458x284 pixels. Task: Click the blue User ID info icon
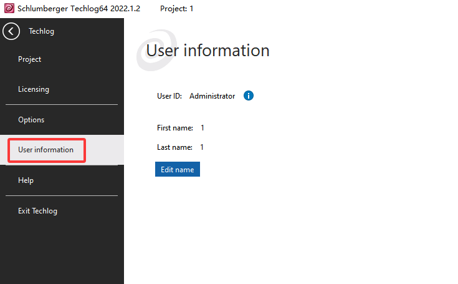click(248, 95)
